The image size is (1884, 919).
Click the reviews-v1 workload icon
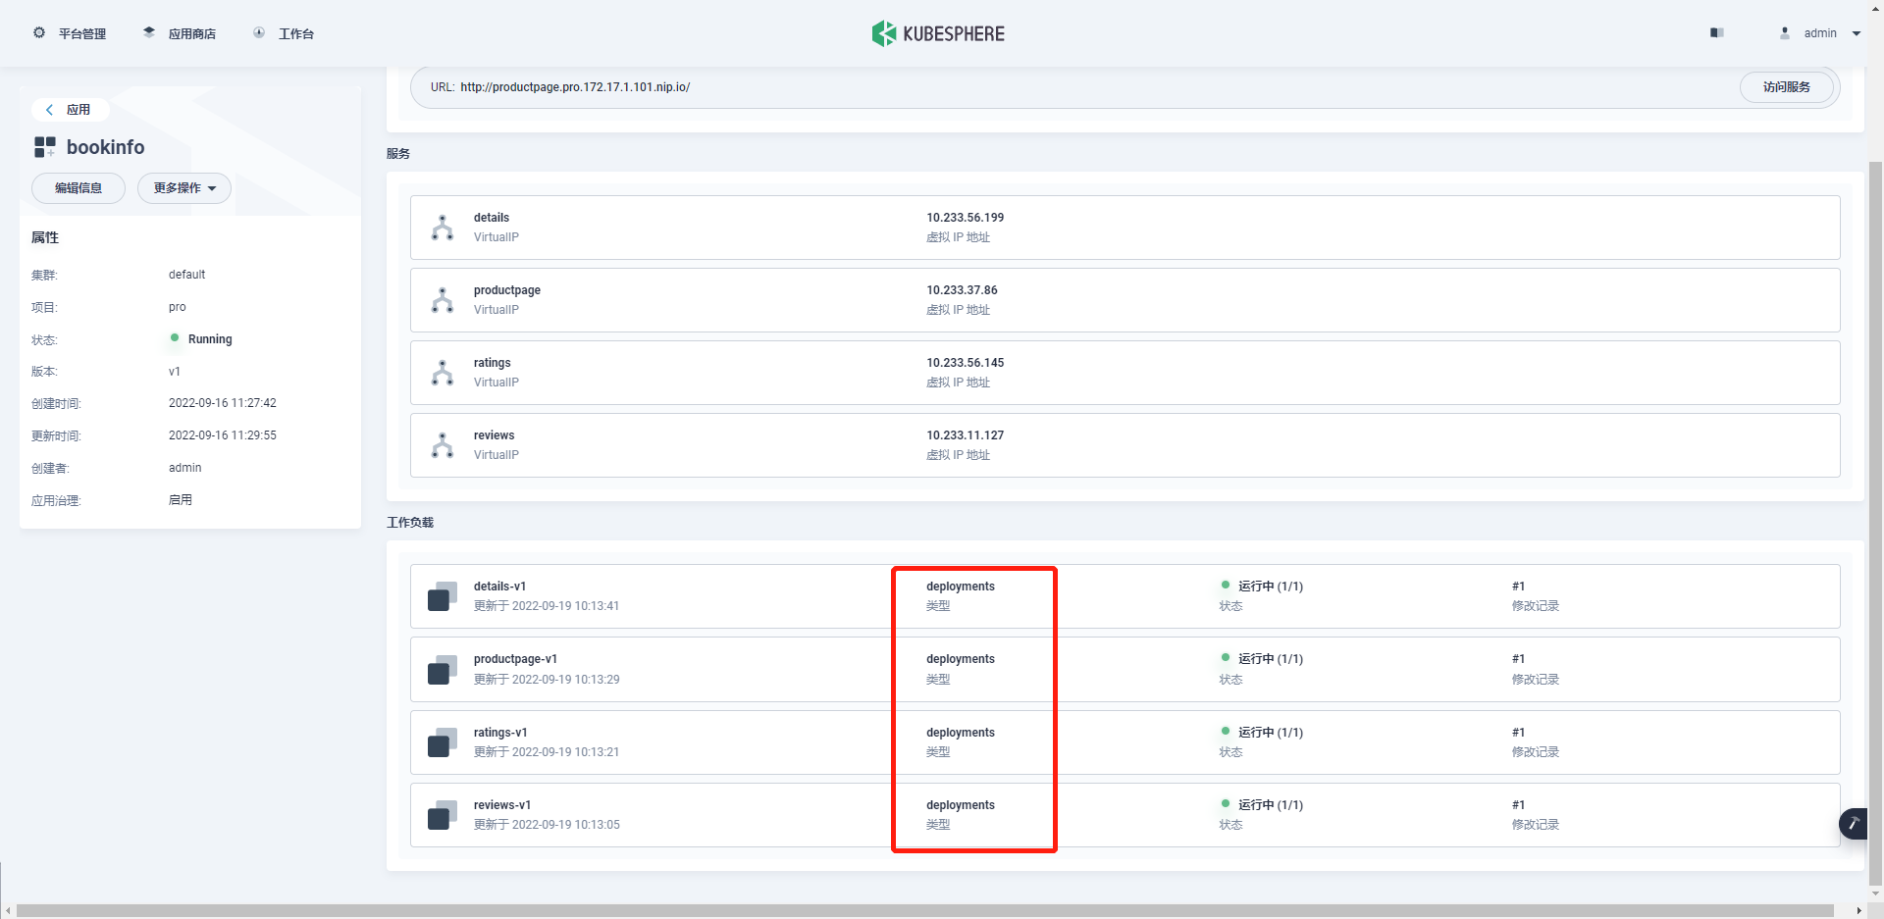click(443, 815)
